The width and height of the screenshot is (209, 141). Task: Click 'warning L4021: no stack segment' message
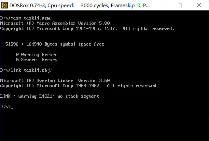pos(59,96)
